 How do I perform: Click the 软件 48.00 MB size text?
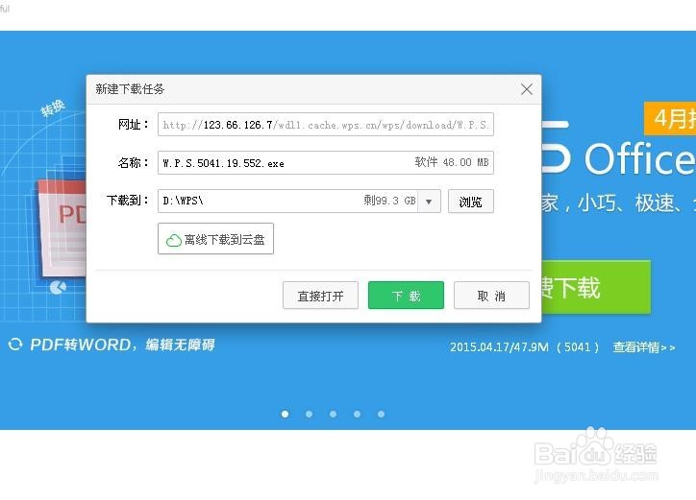click(x=452, y=162)
